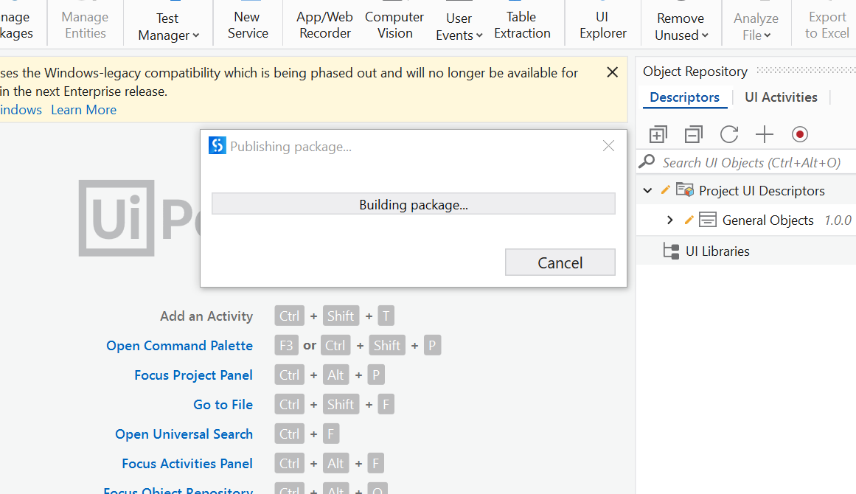Click the red record elements icon
The width and height of the screenshot is (856, 494).
coord(800,134)
